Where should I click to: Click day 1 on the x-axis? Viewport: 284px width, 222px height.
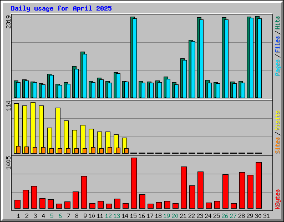pyautogui.click(x=18, y=216)
